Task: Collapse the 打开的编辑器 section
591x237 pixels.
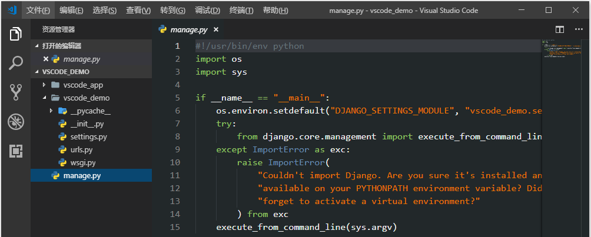Action: pos(38,46)
